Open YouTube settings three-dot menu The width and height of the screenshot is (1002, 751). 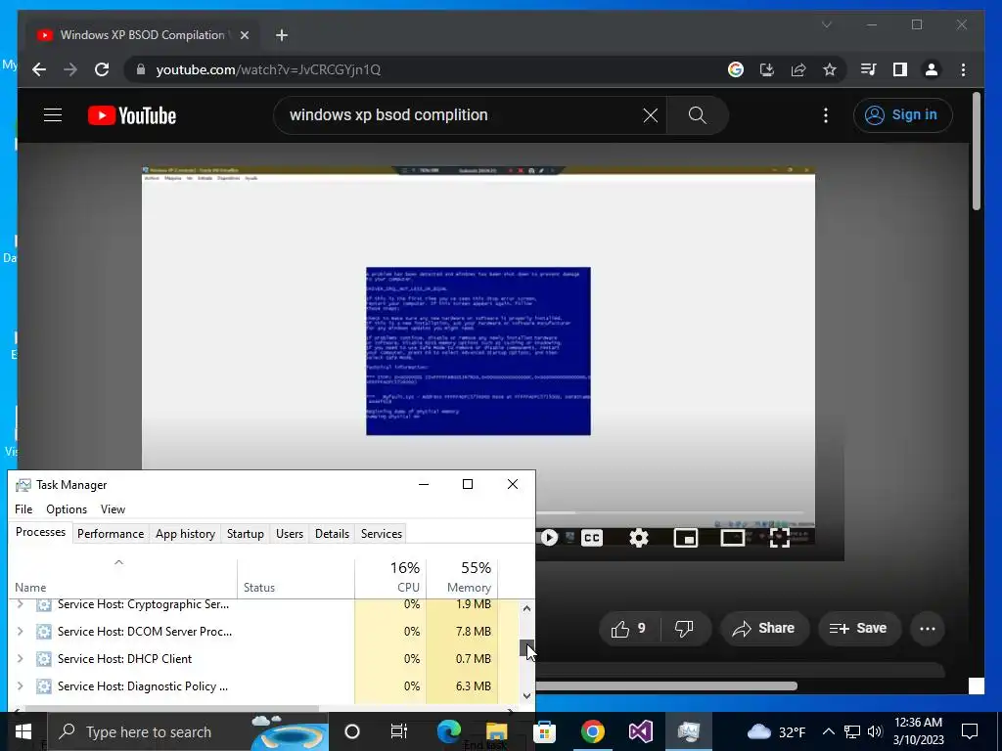point(826,115)
